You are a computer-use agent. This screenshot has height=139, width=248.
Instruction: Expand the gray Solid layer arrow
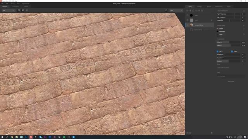pyautogui.click(x=212, y=20)
